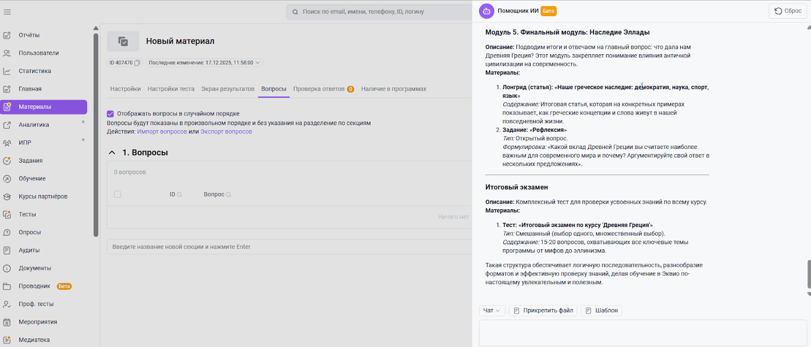Click search icon beside Вопрос column header
This screenshot has width=811, height=347.
(229, 195)
